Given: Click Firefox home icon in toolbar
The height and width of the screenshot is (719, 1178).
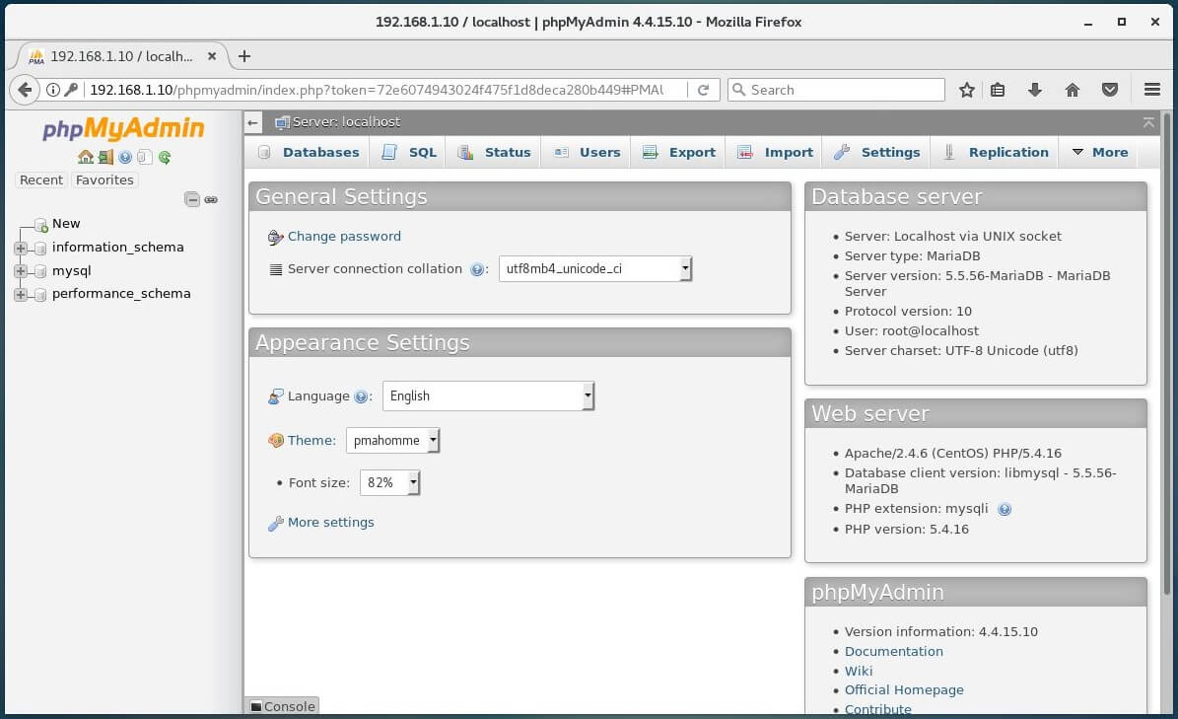Looking at the screenshot, I should click(1073, 90).
